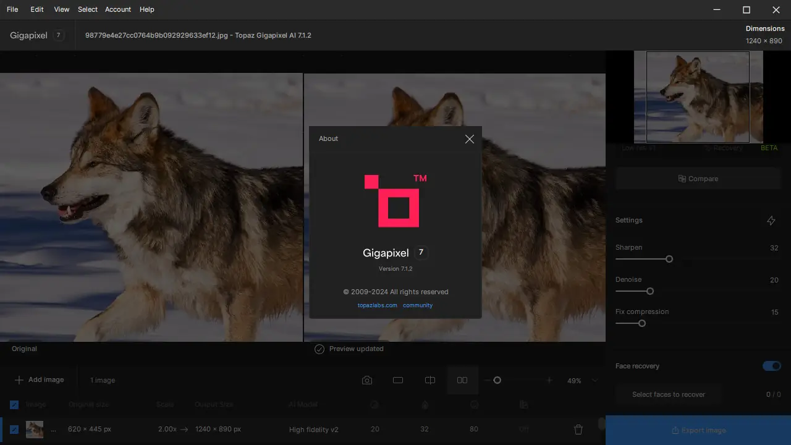Expand the 49% zoom dropdown
Screen dimensions: 791x445
(x=594, y=380)
